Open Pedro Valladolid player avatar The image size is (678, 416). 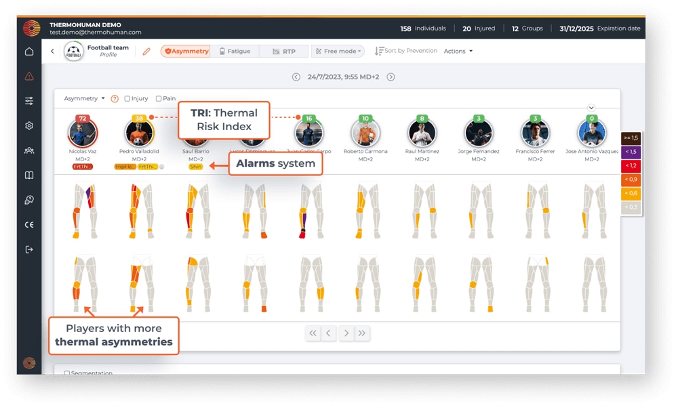click(x=139, y=132)
